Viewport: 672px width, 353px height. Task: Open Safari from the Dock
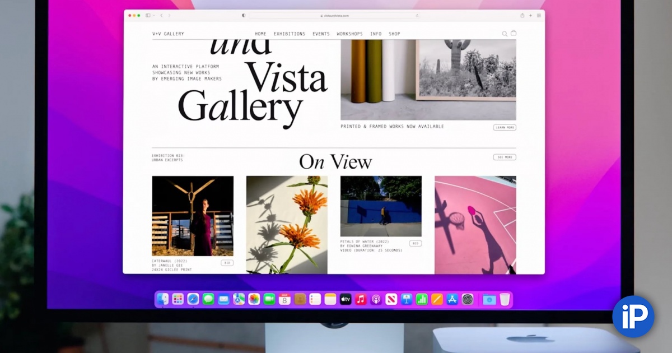(x=193, y=299)
